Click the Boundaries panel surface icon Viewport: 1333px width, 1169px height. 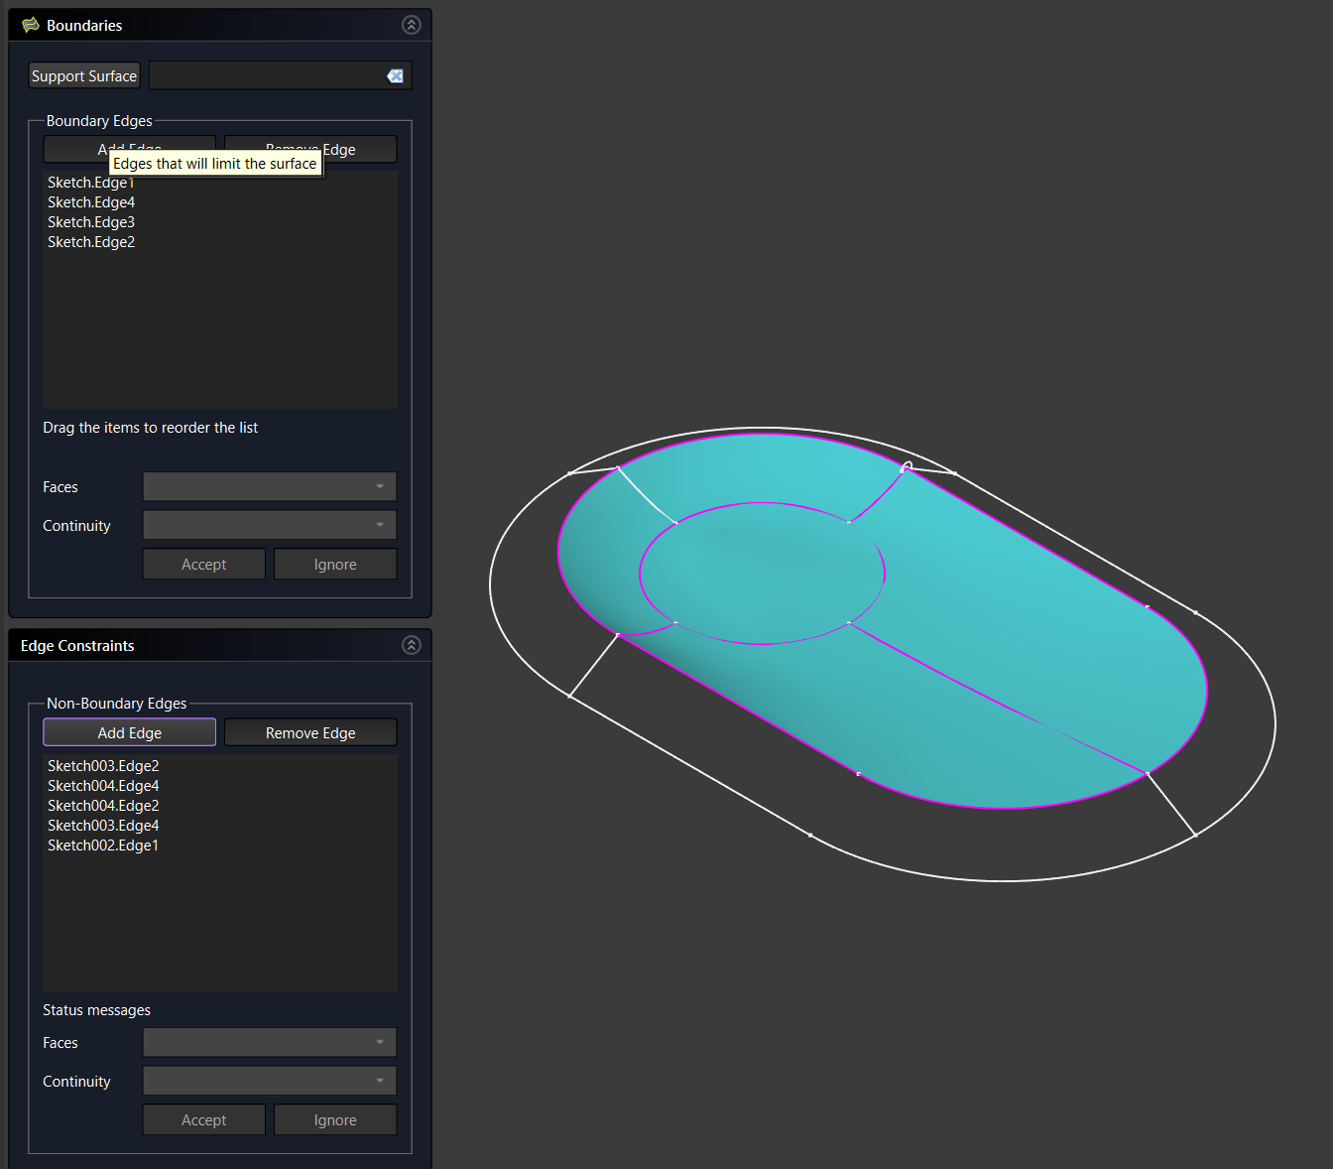(x=31, y=25)
